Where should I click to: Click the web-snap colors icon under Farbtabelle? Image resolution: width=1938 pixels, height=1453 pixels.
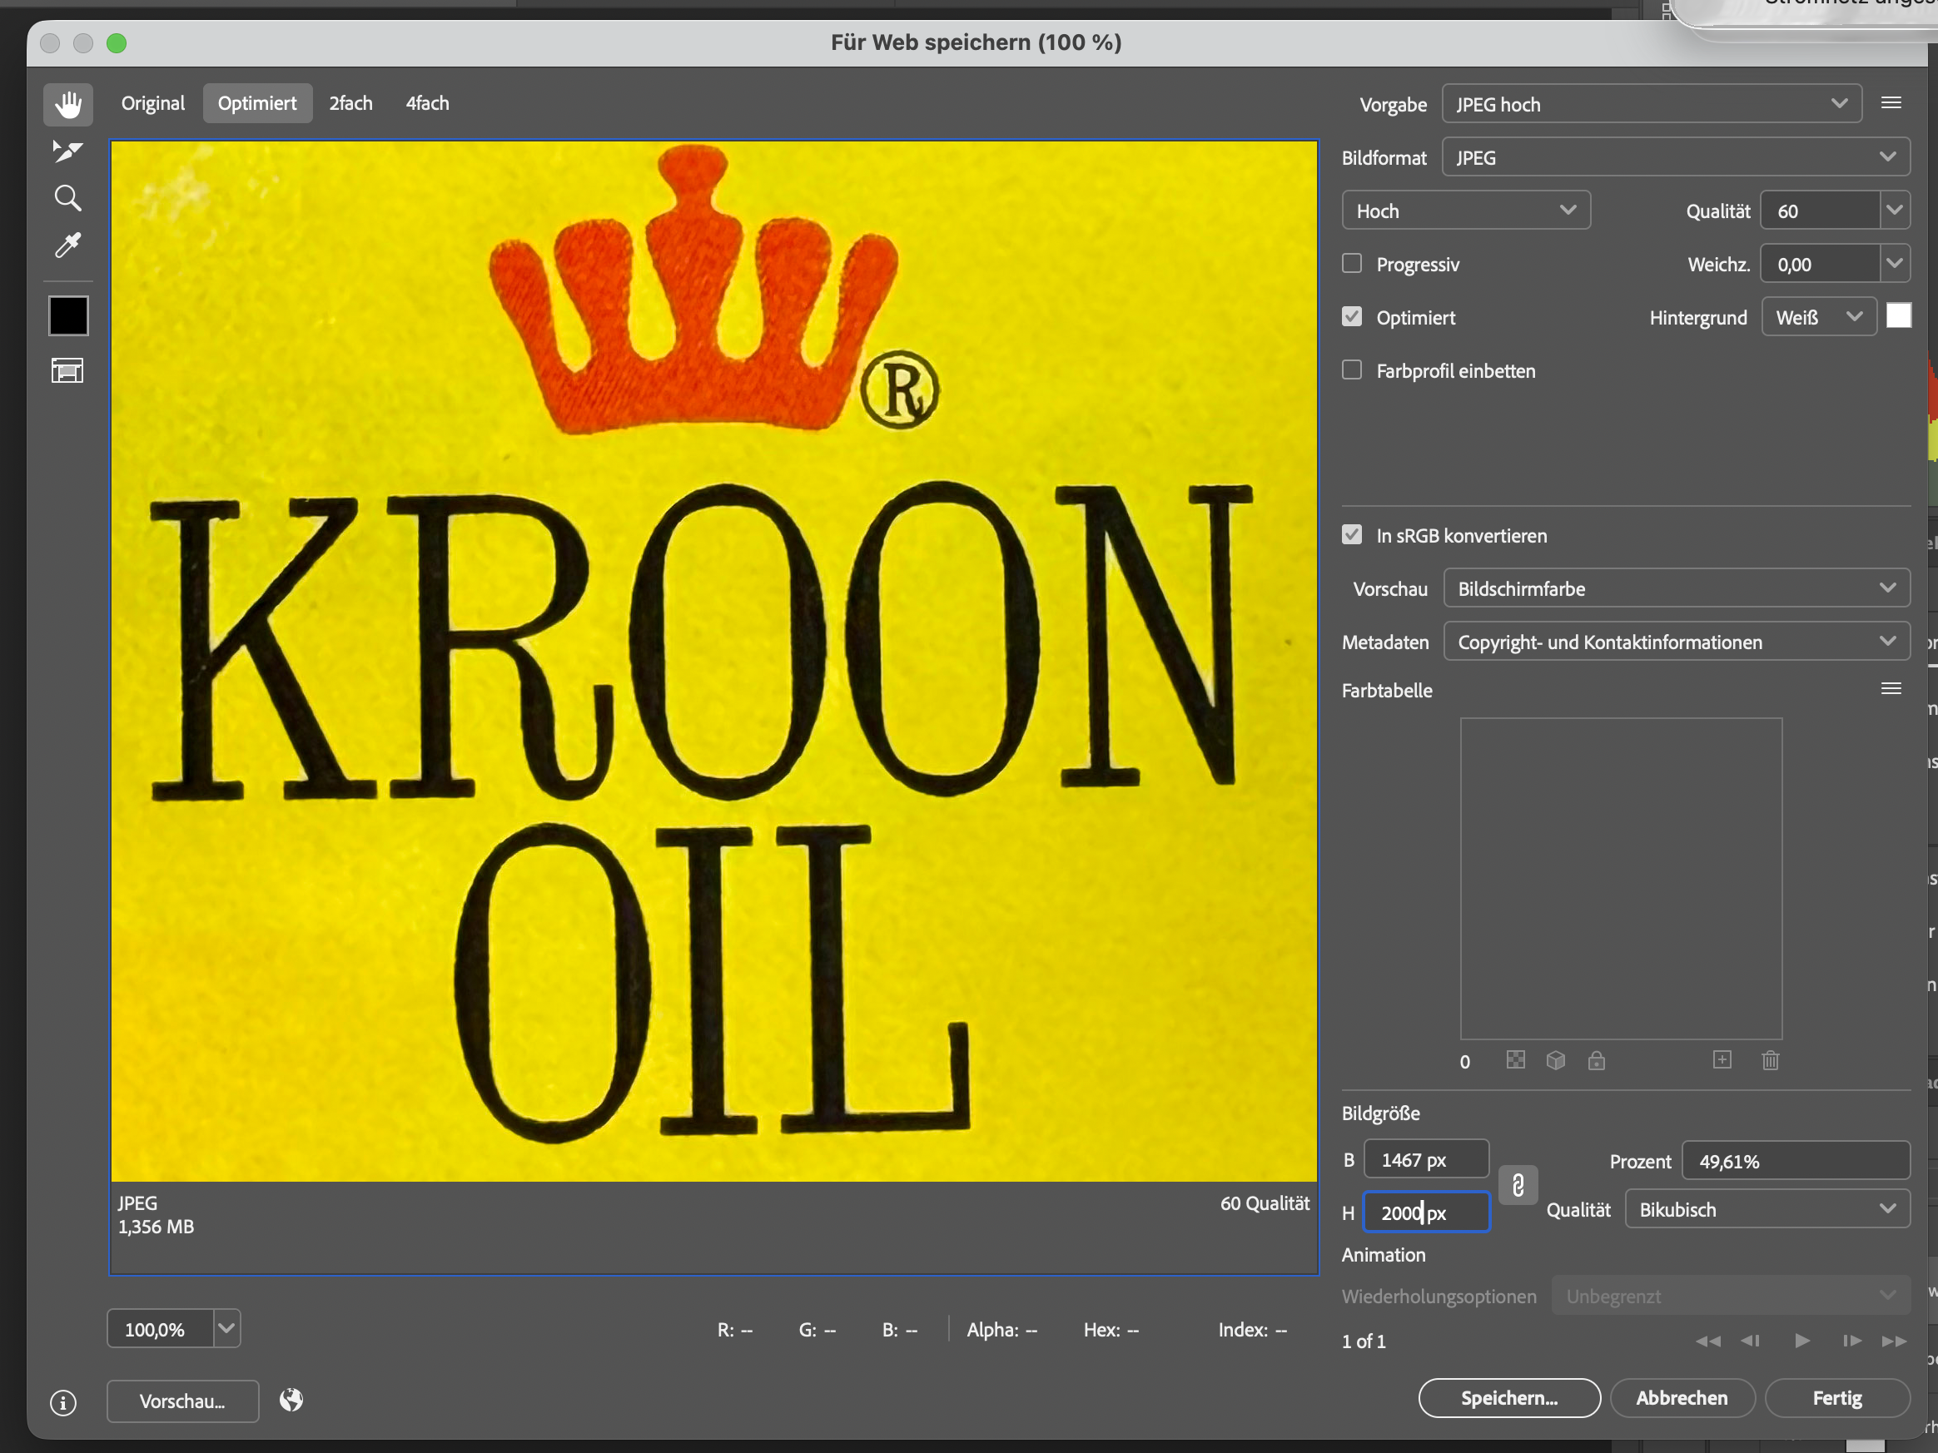1516,1061
